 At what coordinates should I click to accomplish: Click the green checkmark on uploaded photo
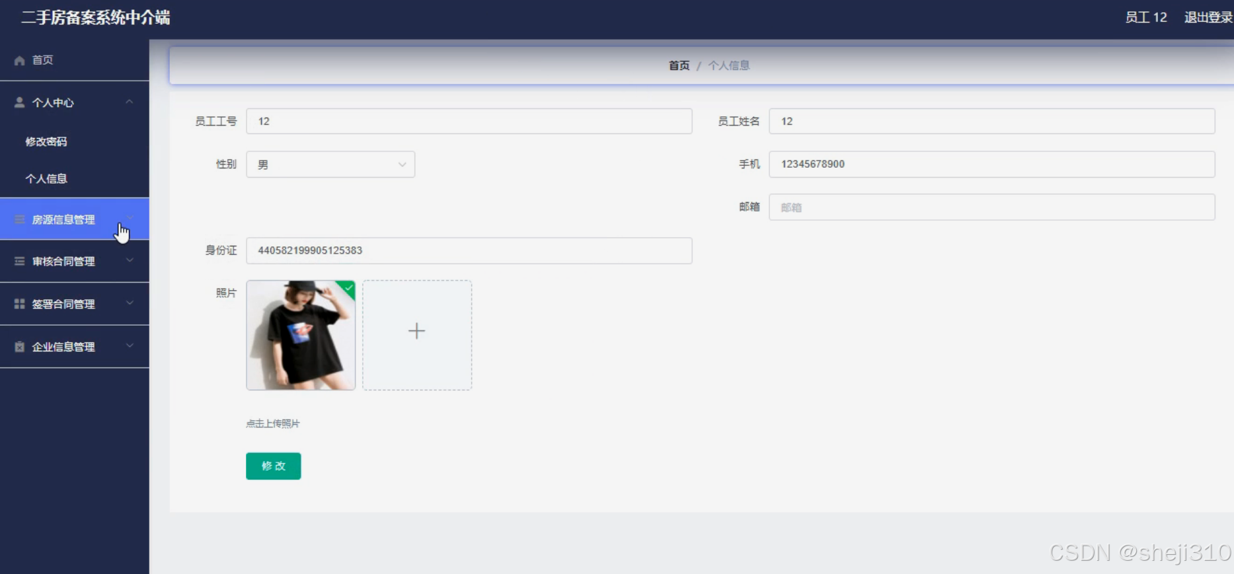(x=348, y=287)
